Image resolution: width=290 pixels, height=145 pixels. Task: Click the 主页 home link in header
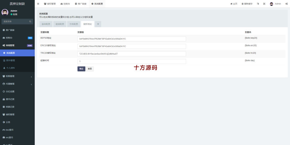click(x=234, y=4)
